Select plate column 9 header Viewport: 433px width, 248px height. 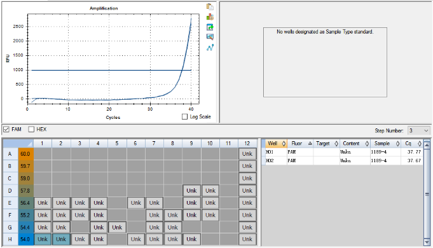(x=191, y=143)
